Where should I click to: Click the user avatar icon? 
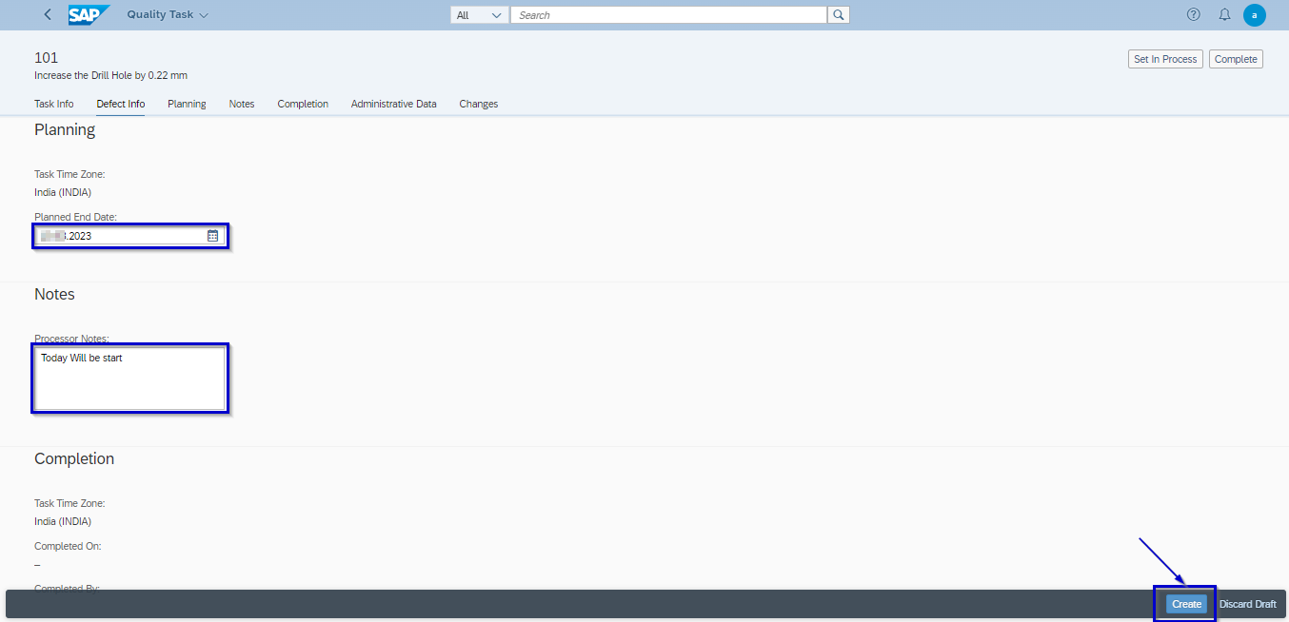(1255, 15)
